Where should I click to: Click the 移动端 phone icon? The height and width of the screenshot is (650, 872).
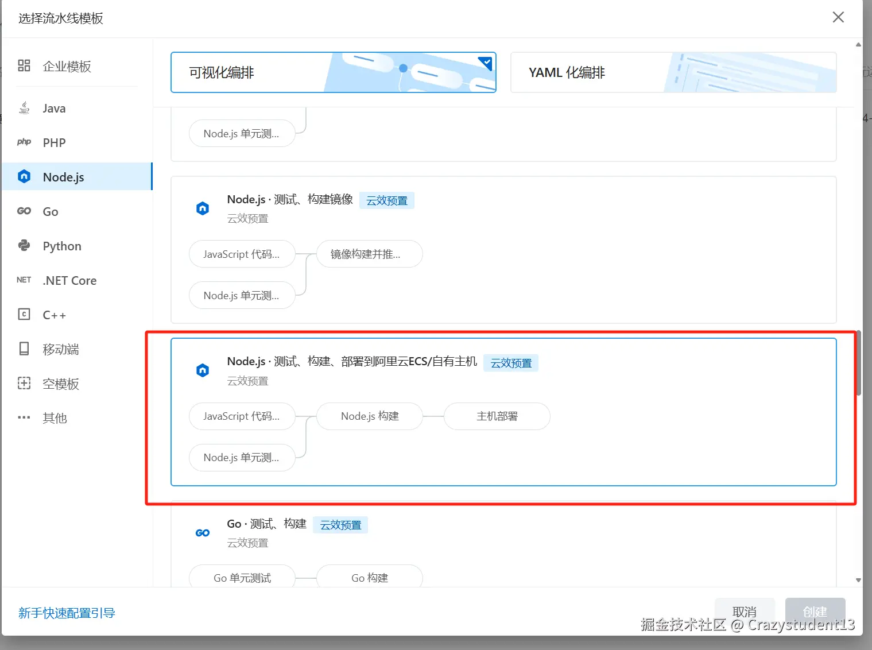click(x=24, y=349)
